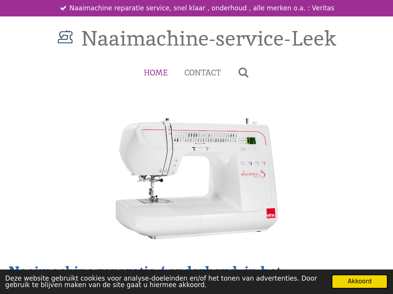Click the Veritas brand text in banner
The height and width of the screenshot is (294, 393).
click(323, 8)
